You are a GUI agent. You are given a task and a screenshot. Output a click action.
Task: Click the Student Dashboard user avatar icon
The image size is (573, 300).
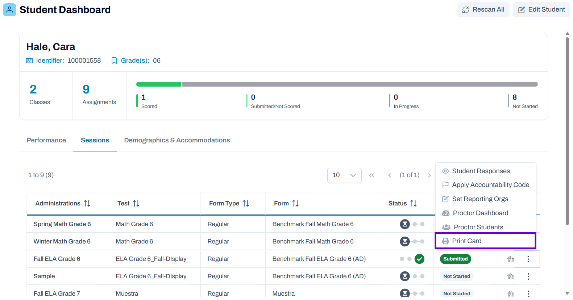[9, 10]
